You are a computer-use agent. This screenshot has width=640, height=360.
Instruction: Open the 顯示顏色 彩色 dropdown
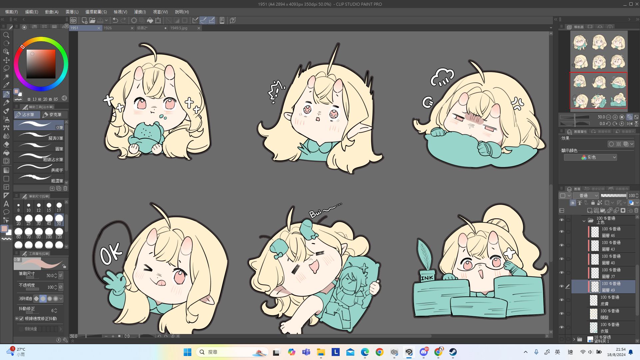point(590,157)
